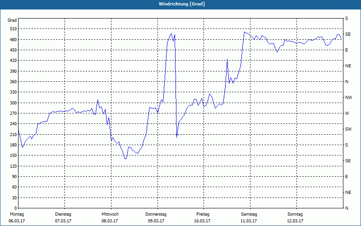
Task: Click the 'NE' compass label beside the 30 gridline
Action: point(348,193)
